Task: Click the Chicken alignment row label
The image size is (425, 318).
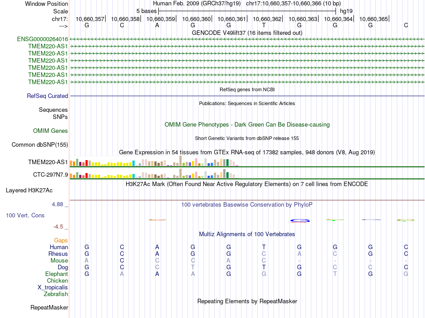Action: (x=57, y=280)
